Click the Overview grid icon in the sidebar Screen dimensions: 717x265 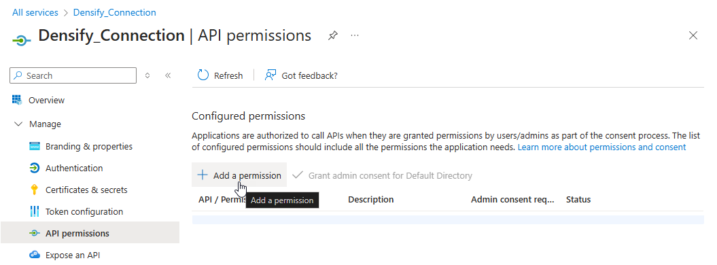coord(17,100)
